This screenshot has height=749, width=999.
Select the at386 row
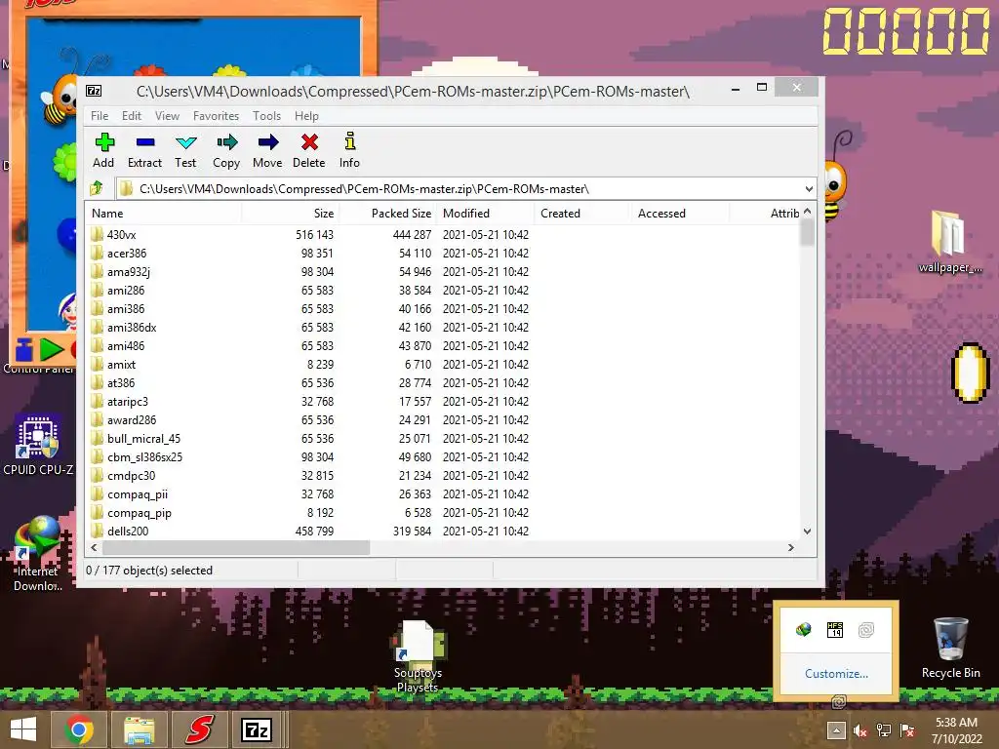(442, 382)
